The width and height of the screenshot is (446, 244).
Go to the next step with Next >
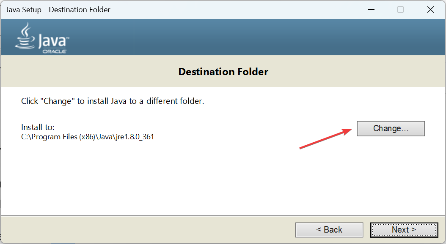click(x=404, y=230)
